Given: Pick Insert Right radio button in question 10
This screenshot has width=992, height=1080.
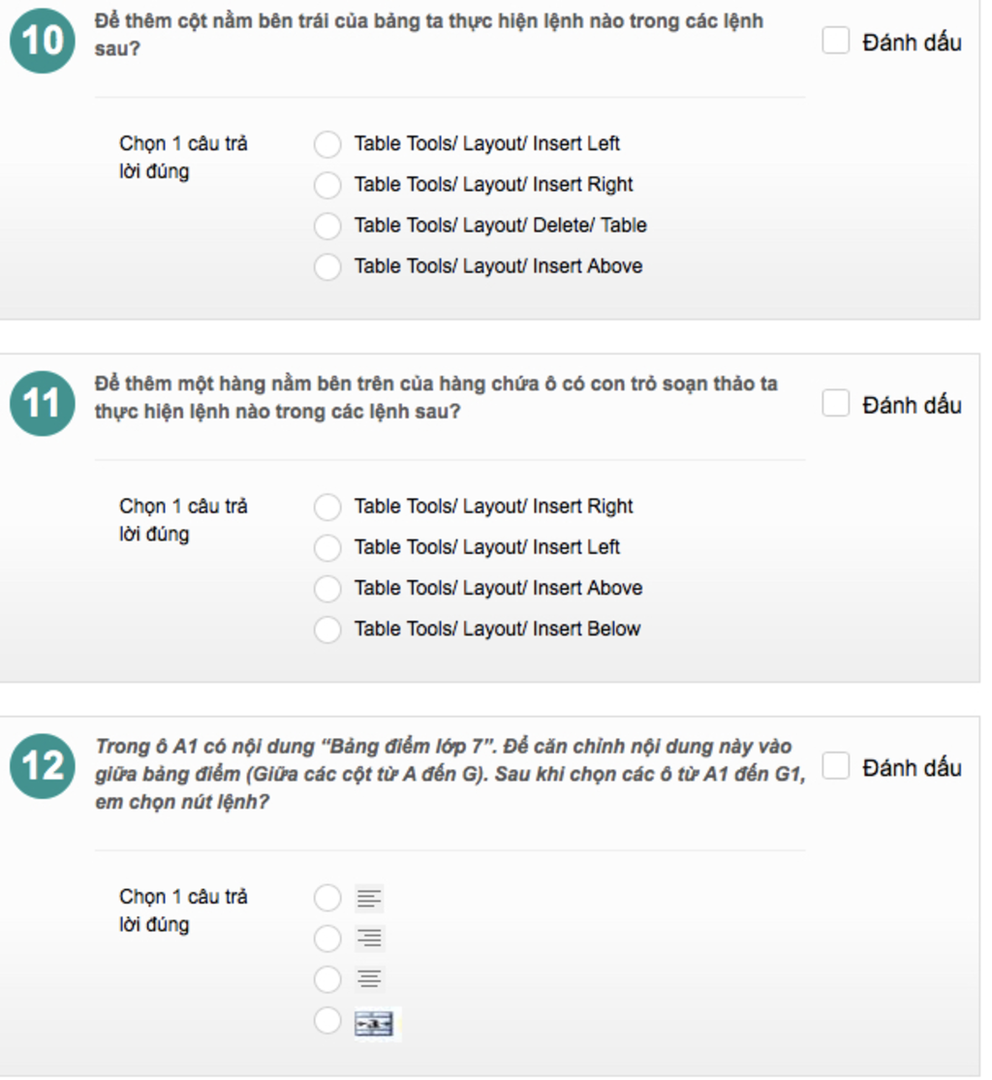Looking at the screenshot, I should coord(327,185).
